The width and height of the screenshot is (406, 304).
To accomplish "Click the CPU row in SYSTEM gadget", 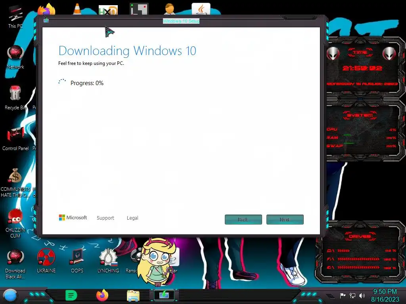I will (361, 129).
